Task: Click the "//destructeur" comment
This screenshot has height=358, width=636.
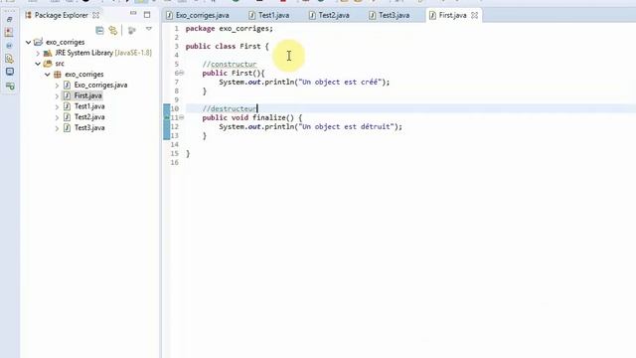Action: click(x=230, y=108)
